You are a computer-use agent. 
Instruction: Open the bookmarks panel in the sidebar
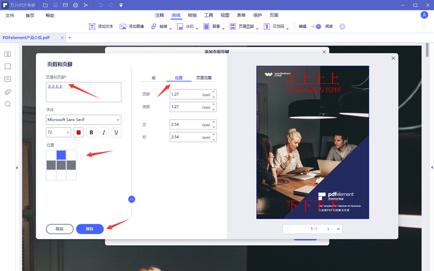pyautogui.click(x=8, y=67)
